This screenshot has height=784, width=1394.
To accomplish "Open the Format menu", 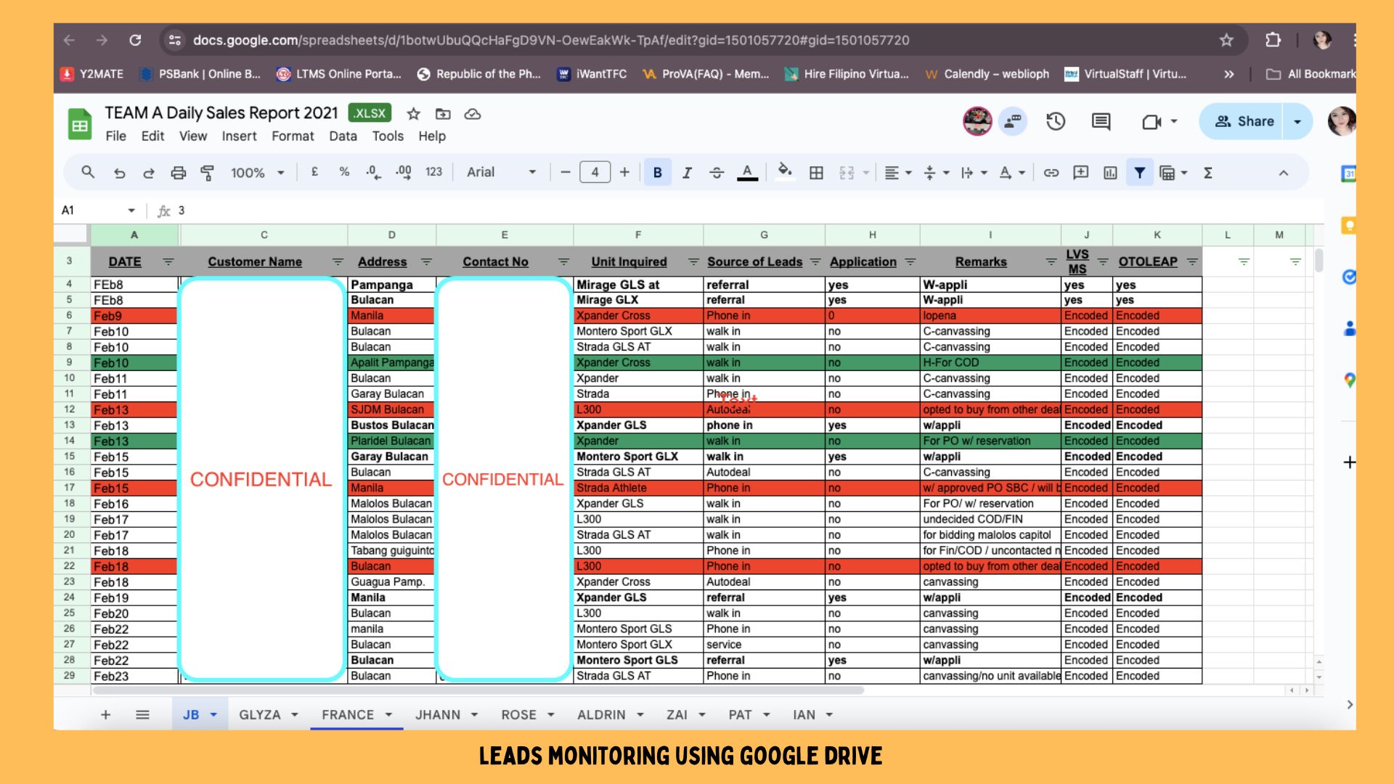I will click(x=293, y=136).
